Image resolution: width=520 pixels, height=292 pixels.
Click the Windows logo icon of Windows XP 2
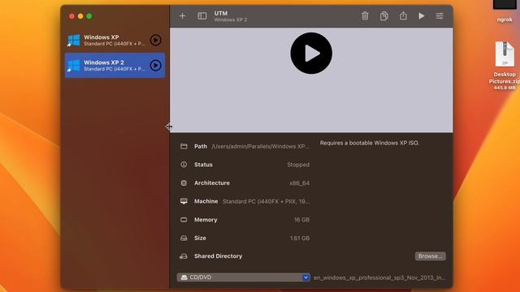[74, 65]
